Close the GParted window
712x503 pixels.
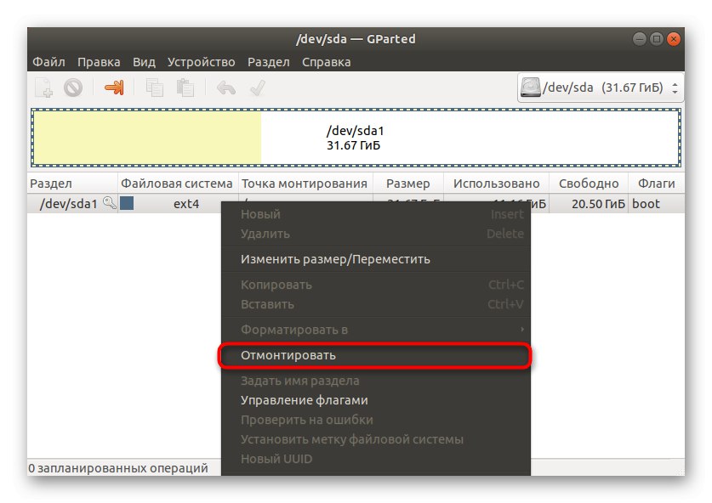pyautogui.click(x=674, y=39)
